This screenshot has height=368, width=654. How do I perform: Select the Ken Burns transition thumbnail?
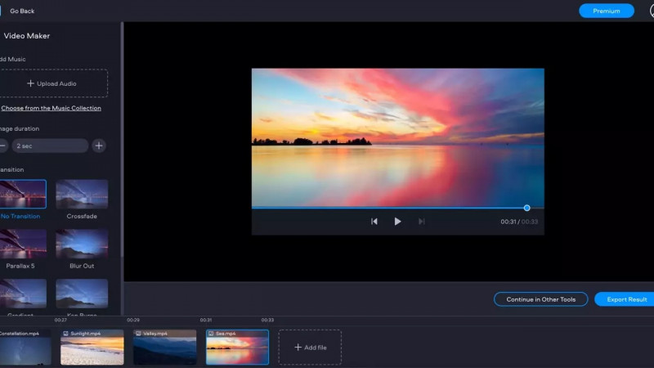pyautogui.click(x=82, y=294)
